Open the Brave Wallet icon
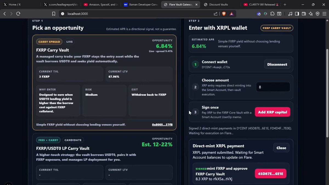329x185 pixels. [304, 14]
